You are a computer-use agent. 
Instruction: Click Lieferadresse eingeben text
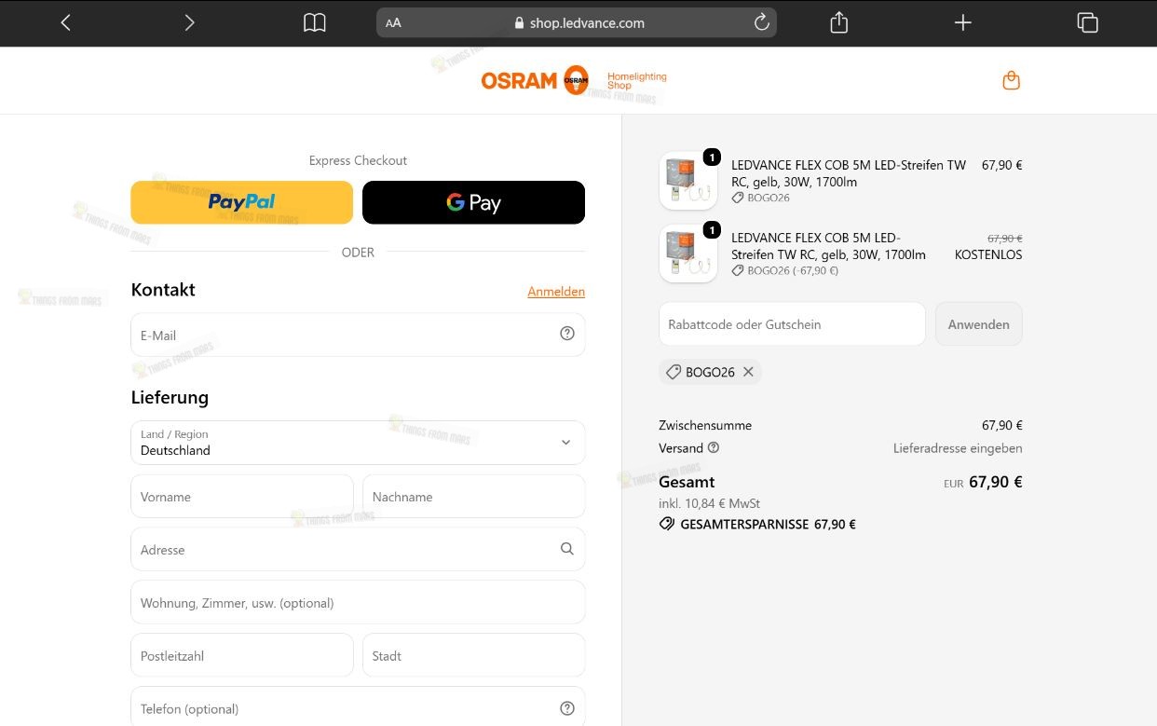[x=958, y=448]
